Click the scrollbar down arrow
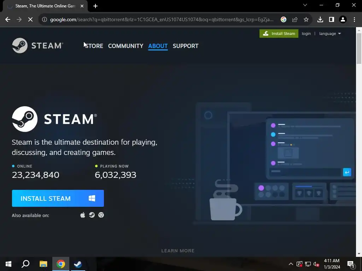The width and height of the screenshot is (362, 271). [359, 253]
